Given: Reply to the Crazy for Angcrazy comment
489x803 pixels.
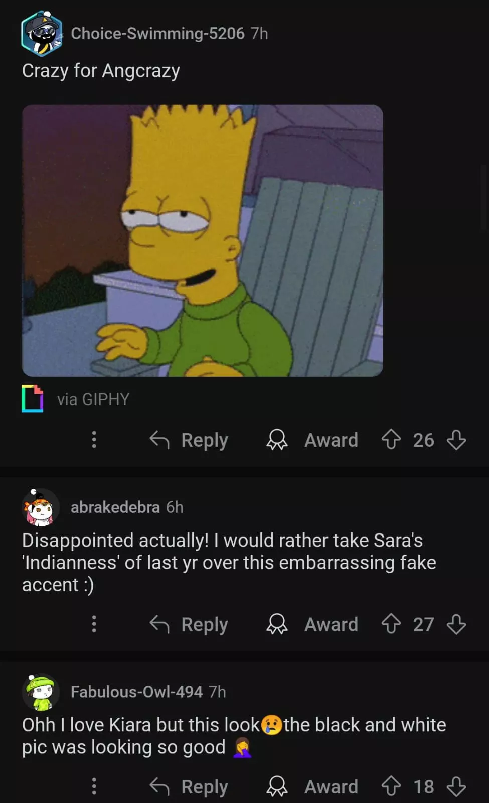Looking at the screenshot, I should pyautogui.click(x=189, y=440).
